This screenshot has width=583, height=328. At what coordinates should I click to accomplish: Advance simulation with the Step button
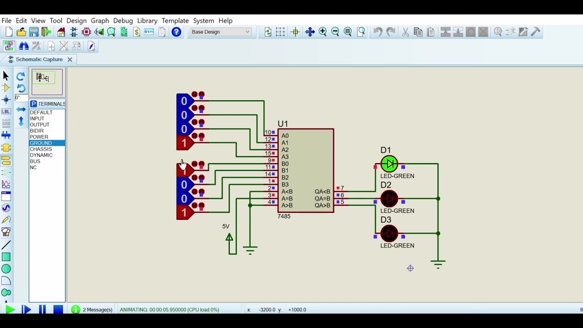point(26,310)
